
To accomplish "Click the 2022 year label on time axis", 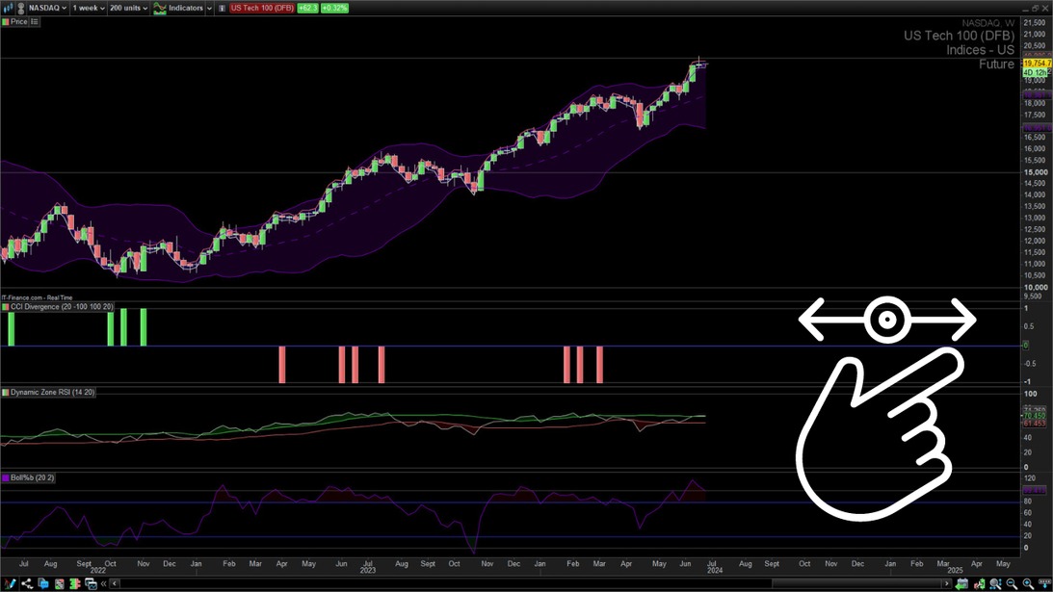I will pyautogui.click(x=98, y=571).
